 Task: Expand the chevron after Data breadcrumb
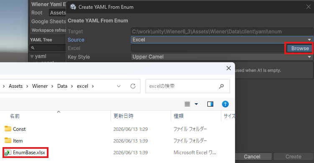tap(72, 86)
